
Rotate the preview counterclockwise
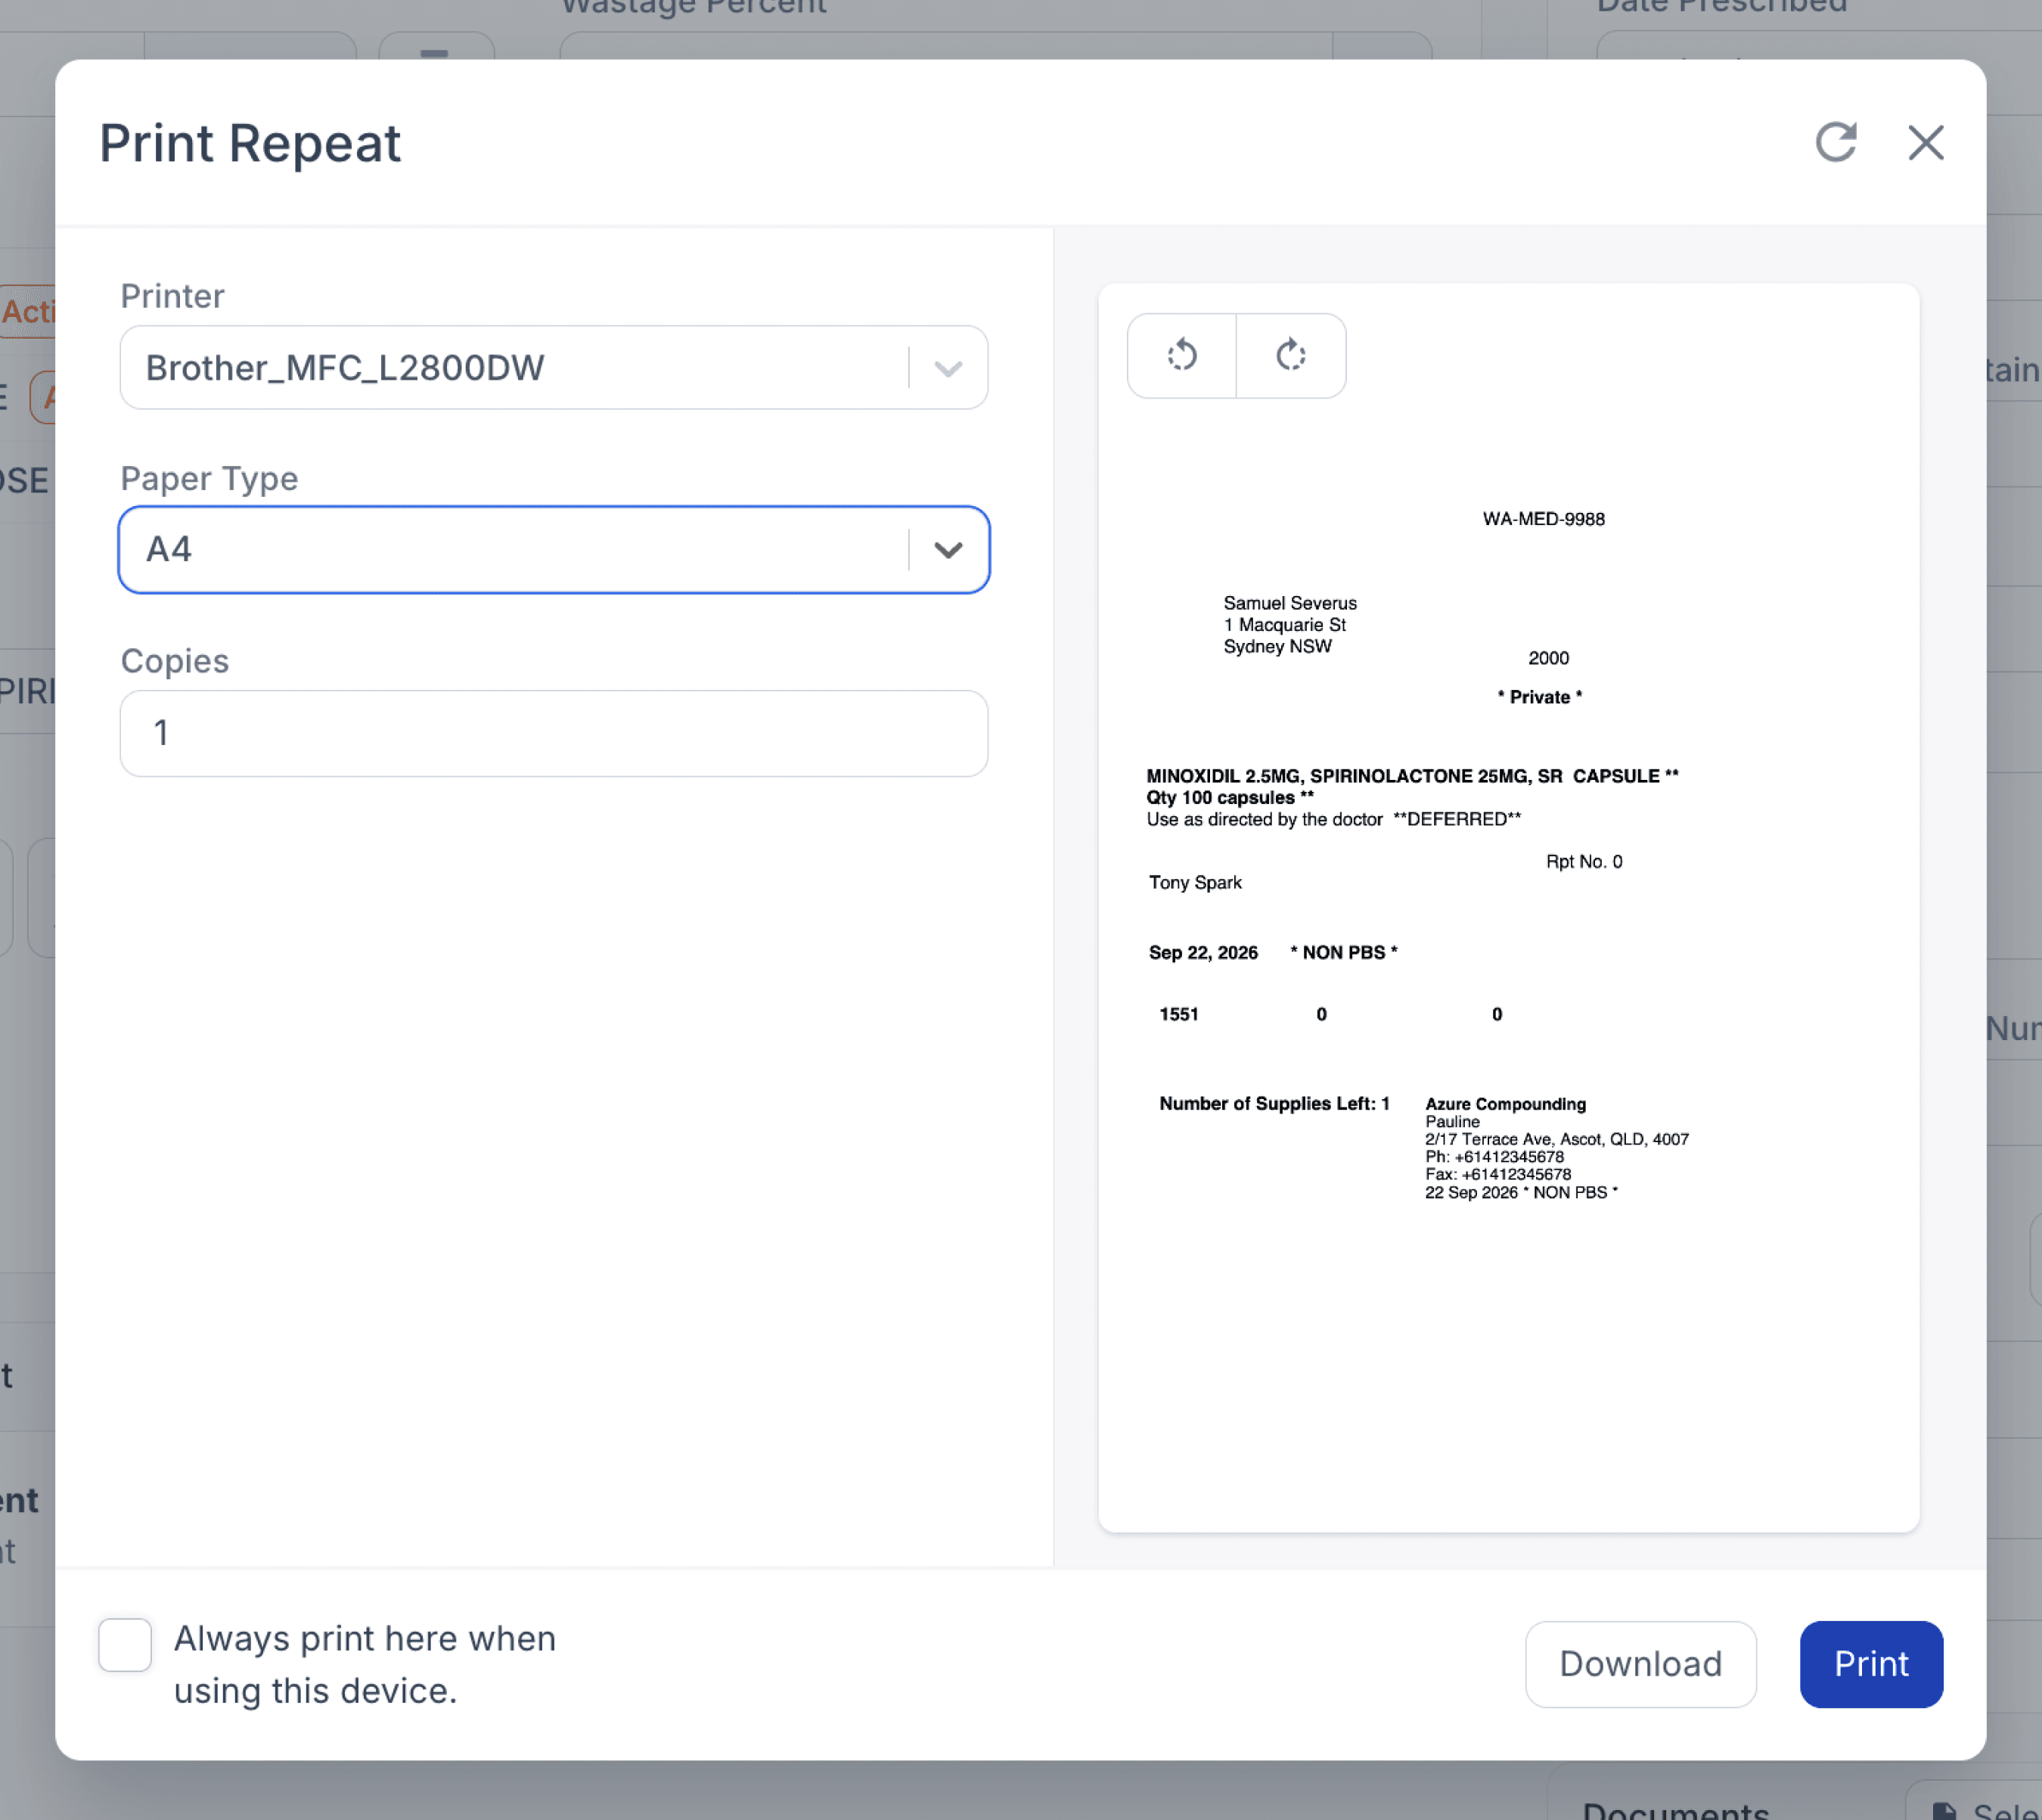[x=1182, y=355]
